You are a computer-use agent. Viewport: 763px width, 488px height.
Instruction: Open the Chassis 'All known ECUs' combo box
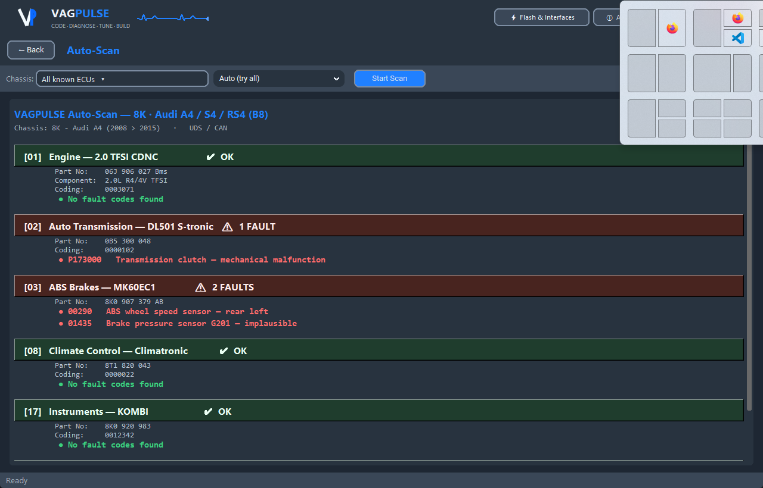pyautogui.click(x=122, y=79)
